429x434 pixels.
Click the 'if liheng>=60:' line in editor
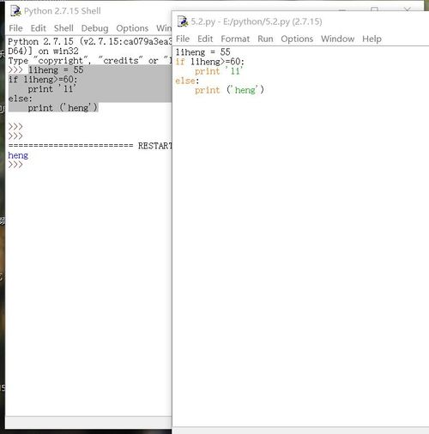210,62
